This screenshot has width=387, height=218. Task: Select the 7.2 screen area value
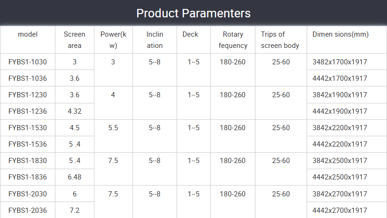(75, 210)
